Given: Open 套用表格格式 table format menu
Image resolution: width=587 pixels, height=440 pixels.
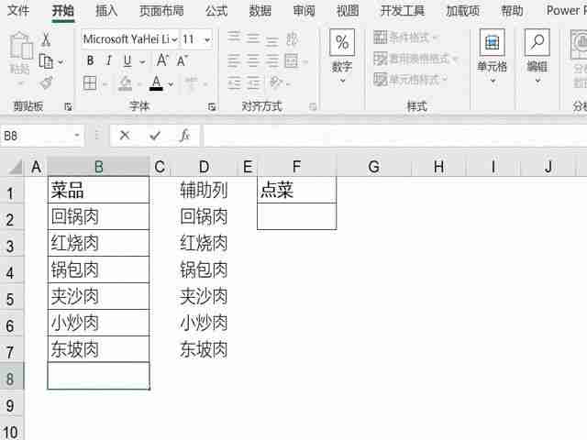Looking at the screenshot, I should 415,59.
